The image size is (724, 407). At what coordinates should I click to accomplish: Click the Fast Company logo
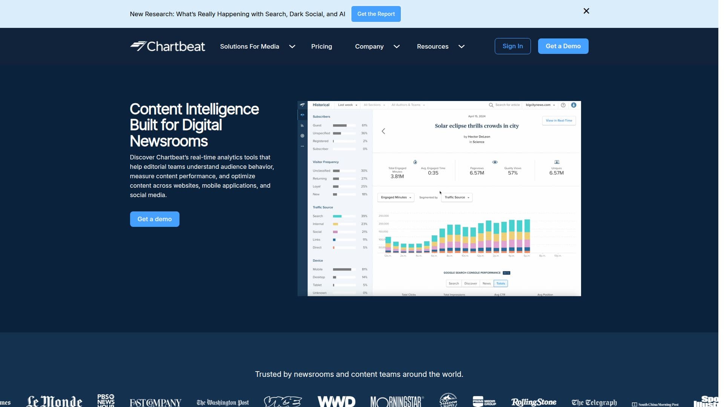click(x=155, y=402)
